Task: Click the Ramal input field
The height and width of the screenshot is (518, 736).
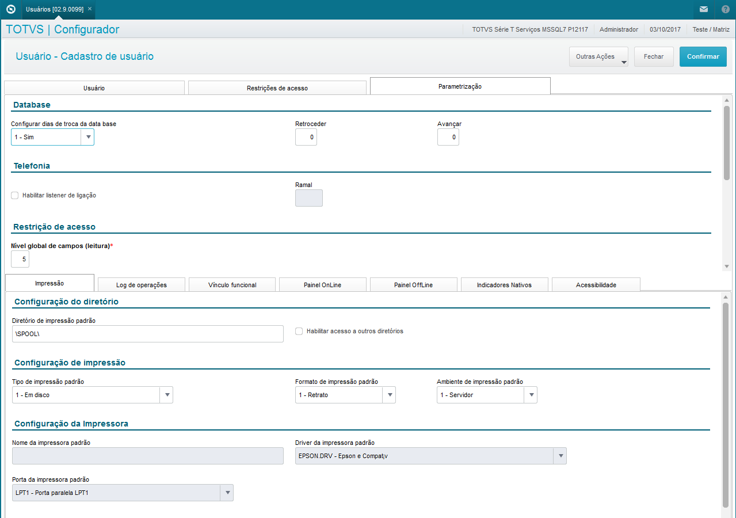Action: 309,198
